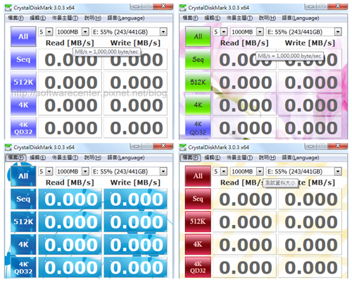Open 編輯(E) menu in cyan wave-themed window
The height and width of the screenshot is (282, 352).
pyautogui.click(x=38, y=158)
